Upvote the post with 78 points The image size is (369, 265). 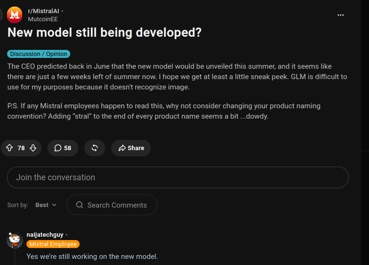click(x=9, y=148)
